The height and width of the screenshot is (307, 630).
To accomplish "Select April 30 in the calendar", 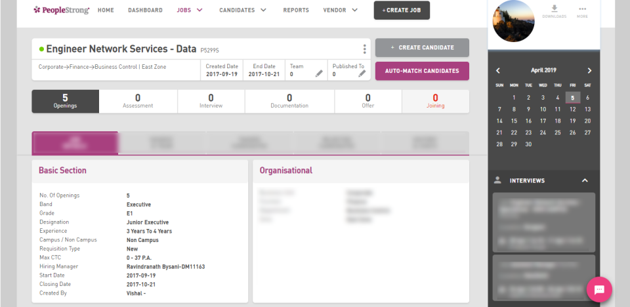I will [x=528, y=144].
